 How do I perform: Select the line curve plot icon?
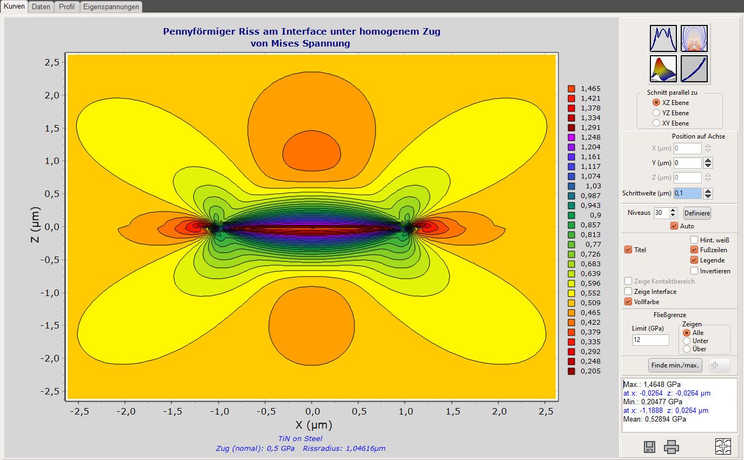pyautogui.click(x=663, y=39)
